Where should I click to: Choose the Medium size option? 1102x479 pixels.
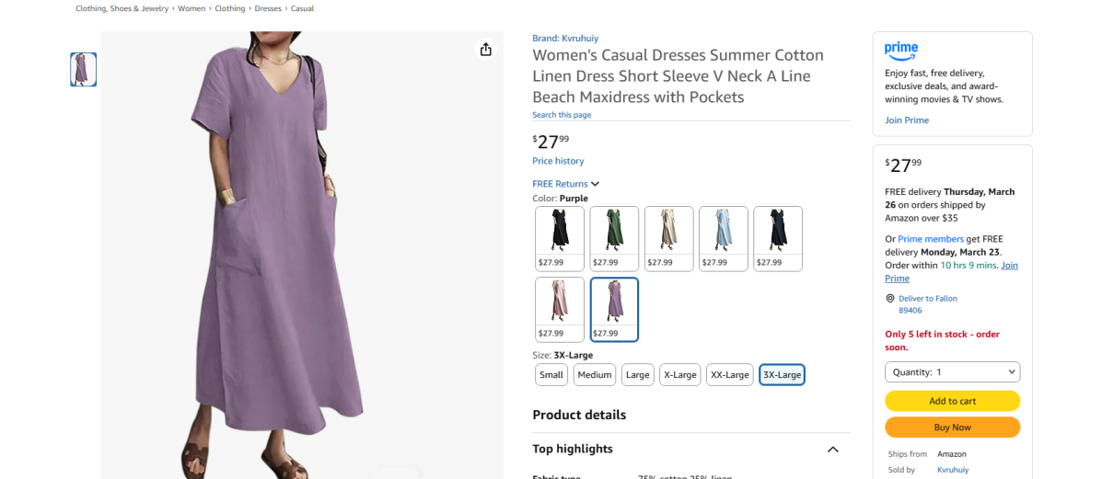[x=595, y=374]
